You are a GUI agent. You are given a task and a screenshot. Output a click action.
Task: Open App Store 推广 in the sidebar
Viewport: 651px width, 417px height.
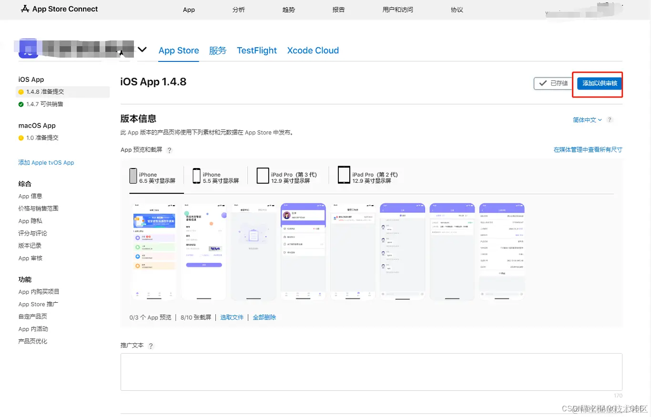click(38, 304)
